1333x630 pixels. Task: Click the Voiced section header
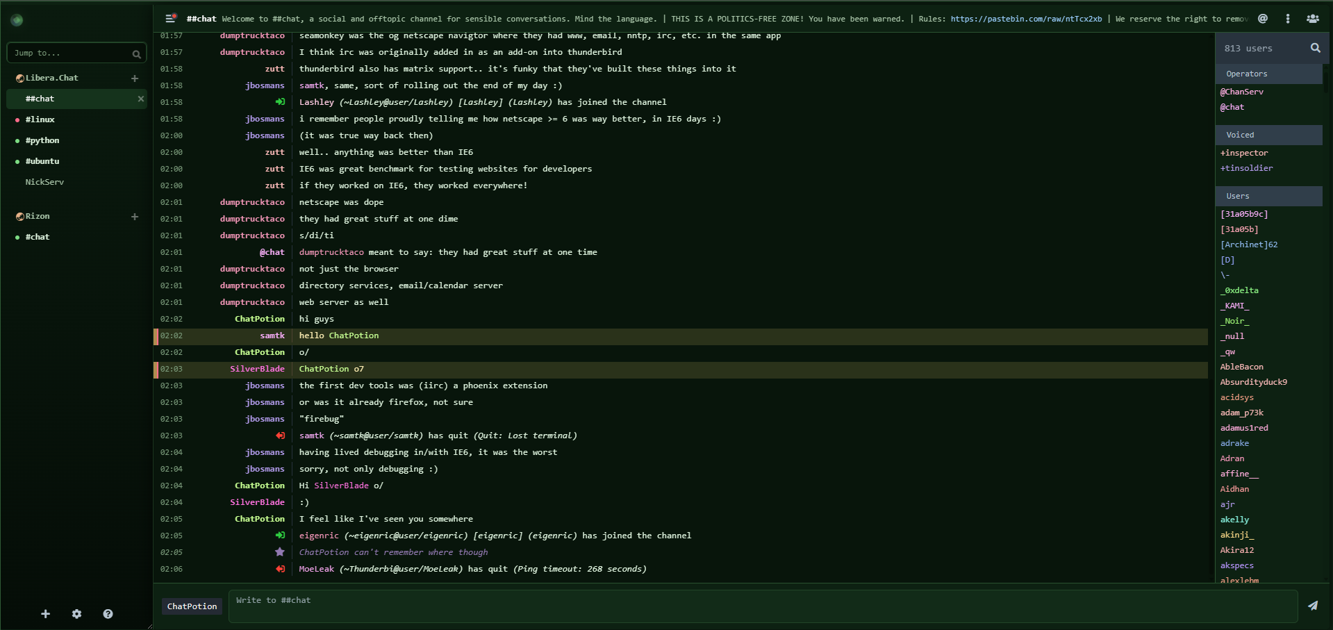1268,135
